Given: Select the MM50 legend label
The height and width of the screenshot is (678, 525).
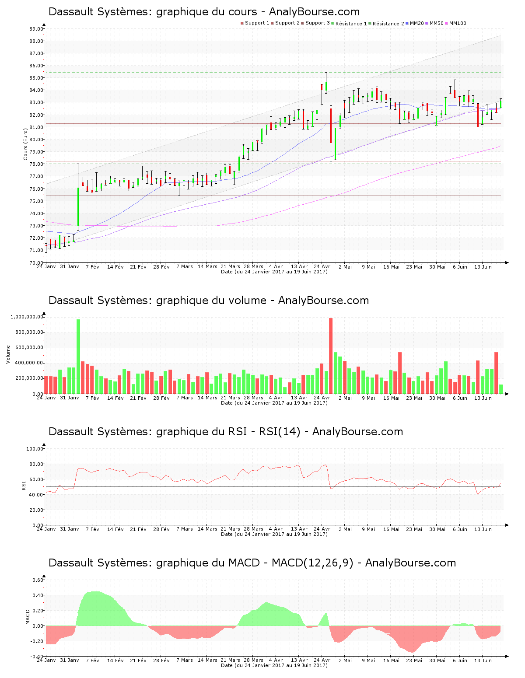Looking at the screenshot, I should click(437, 23).
